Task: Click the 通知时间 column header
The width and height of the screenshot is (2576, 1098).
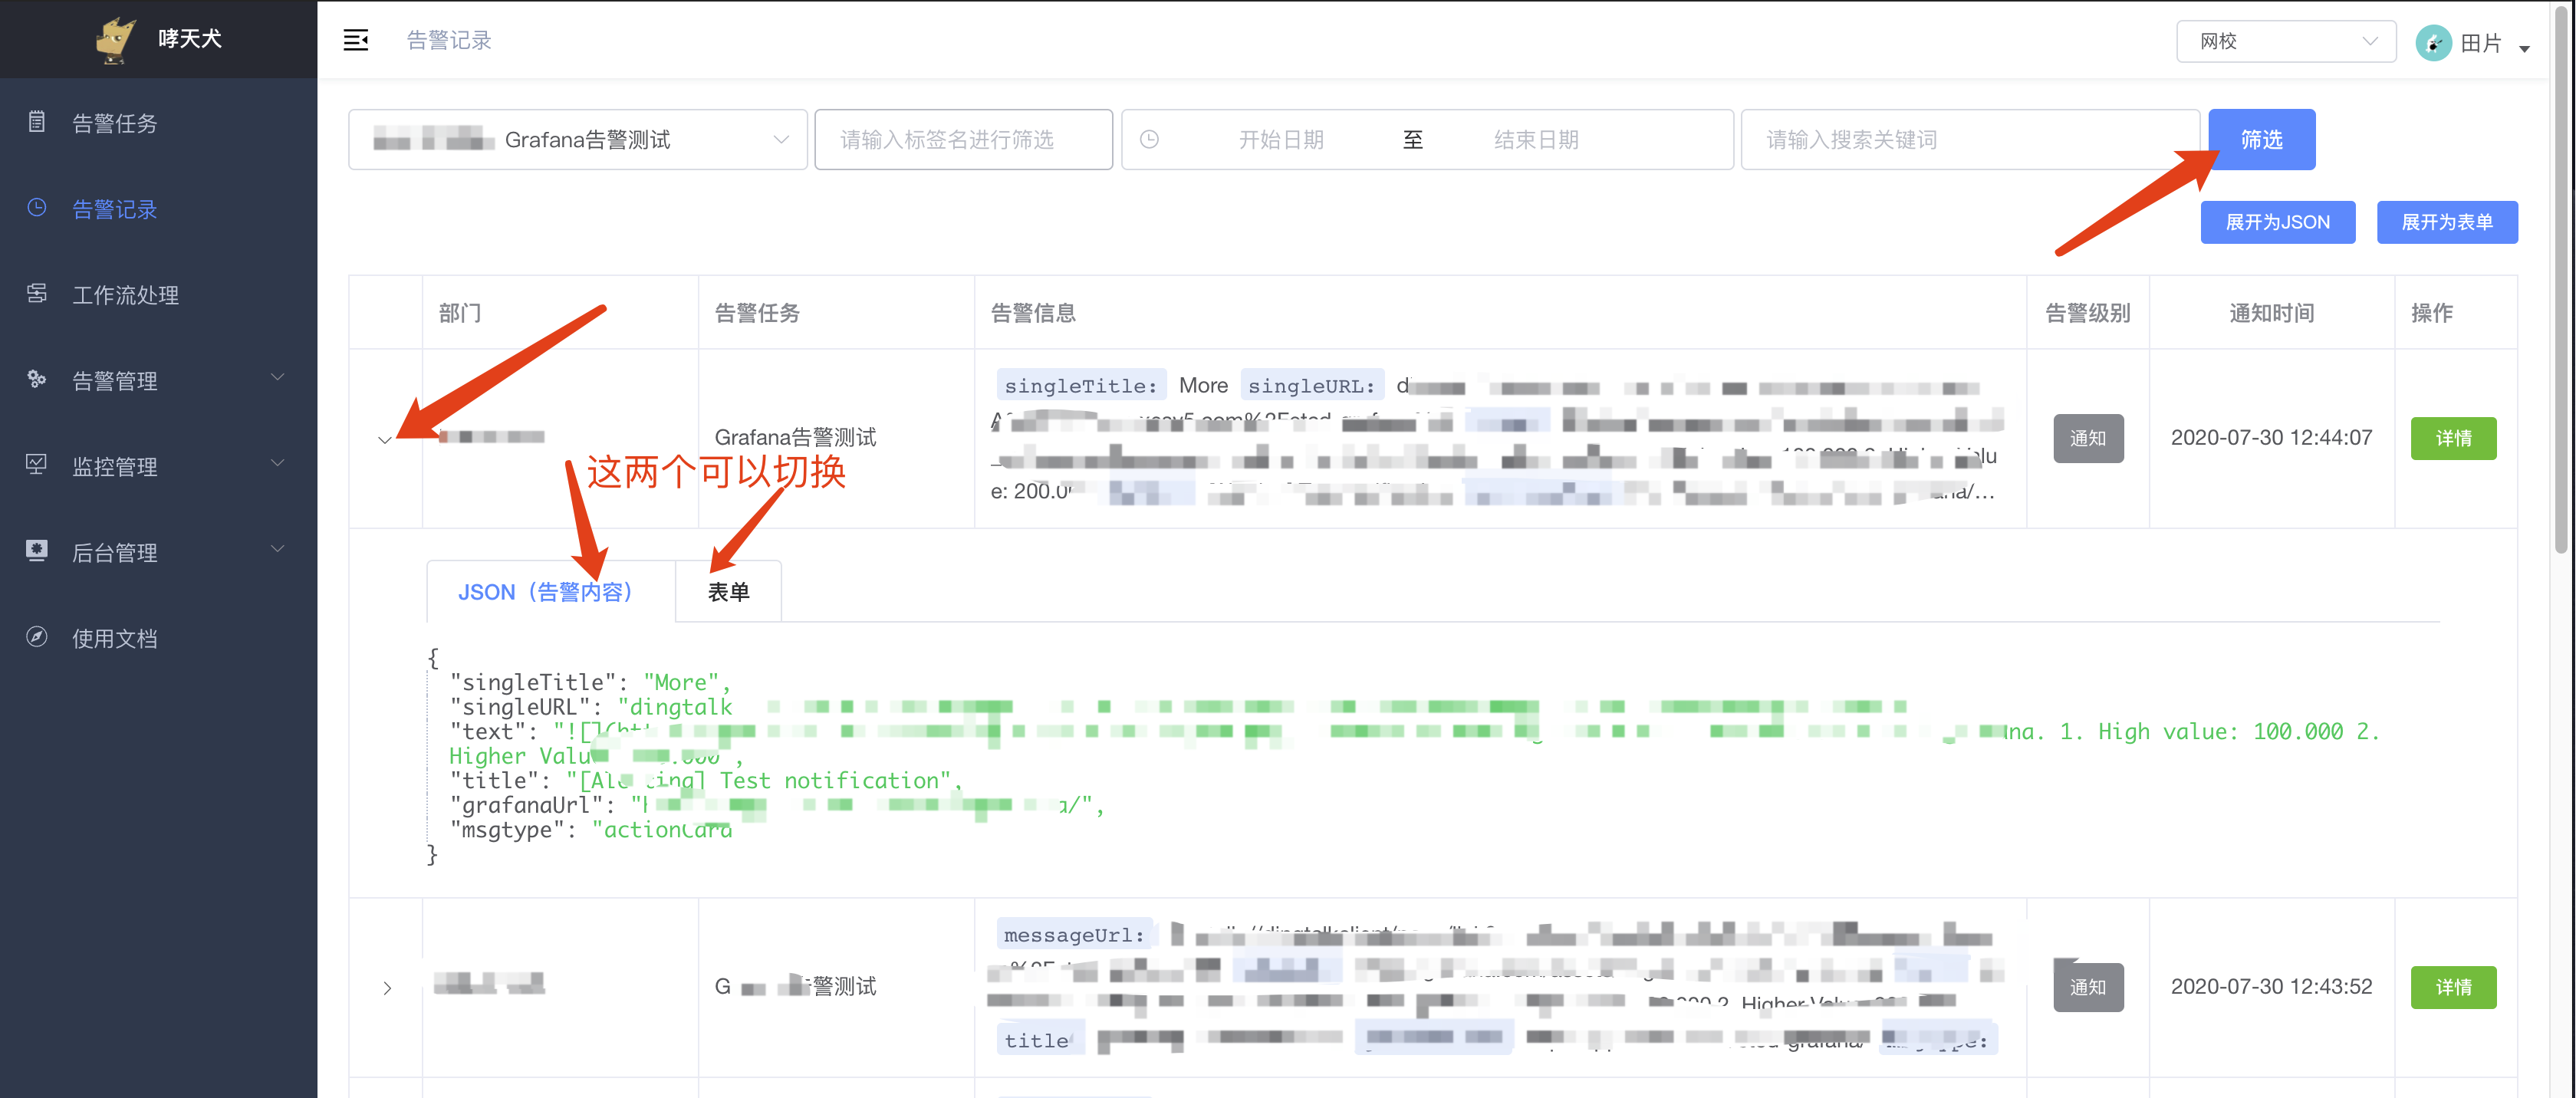Action: tap(2271, 313)
